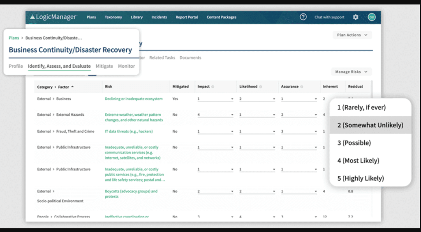Open Likelihood dropdown for Boycotts row

[257, 191]
